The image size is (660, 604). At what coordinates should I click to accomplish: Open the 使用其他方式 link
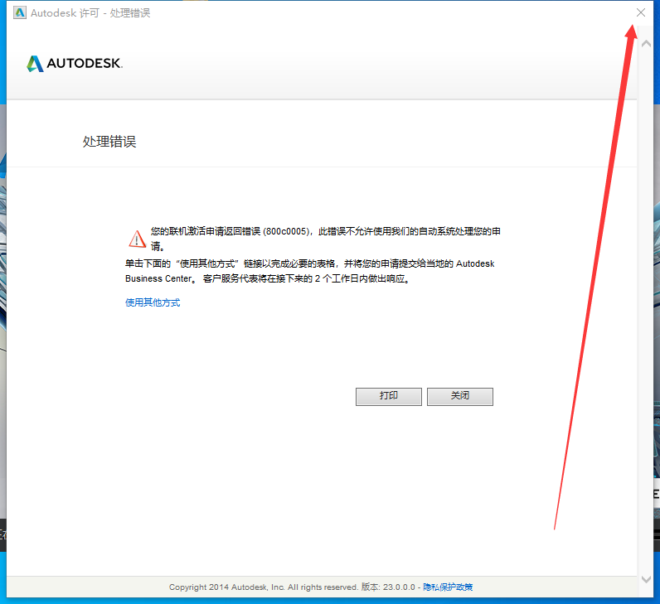153,302
